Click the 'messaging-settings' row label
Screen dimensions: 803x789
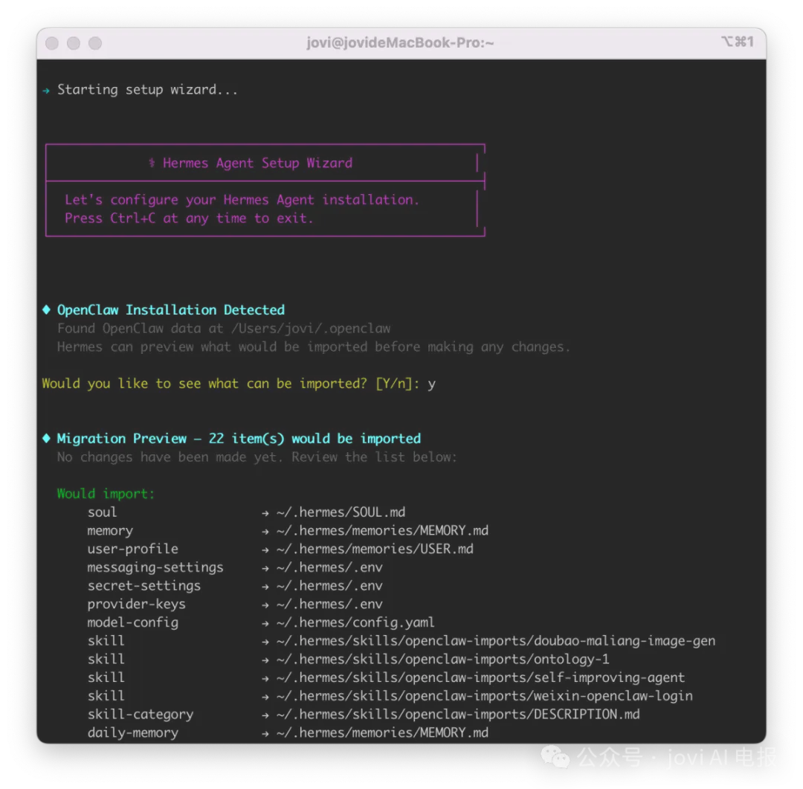pos(155,567)
